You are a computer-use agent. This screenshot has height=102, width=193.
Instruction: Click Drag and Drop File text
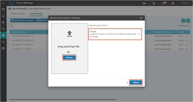[x=69, y=46]
